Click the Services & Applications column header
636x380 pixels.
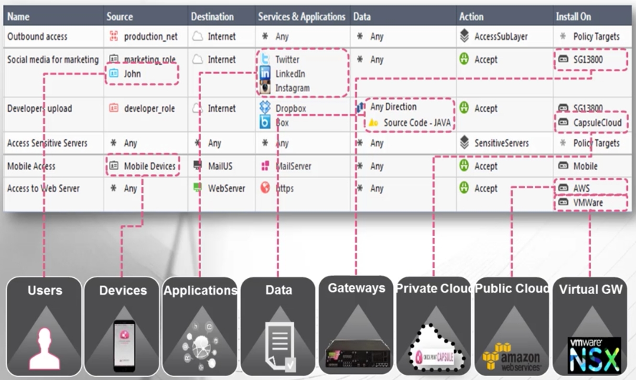point(302,17)
